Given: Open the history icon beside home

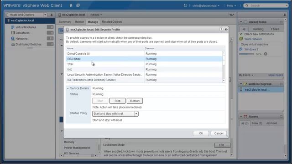Looking at the screenshot, I should coord(78,5).
